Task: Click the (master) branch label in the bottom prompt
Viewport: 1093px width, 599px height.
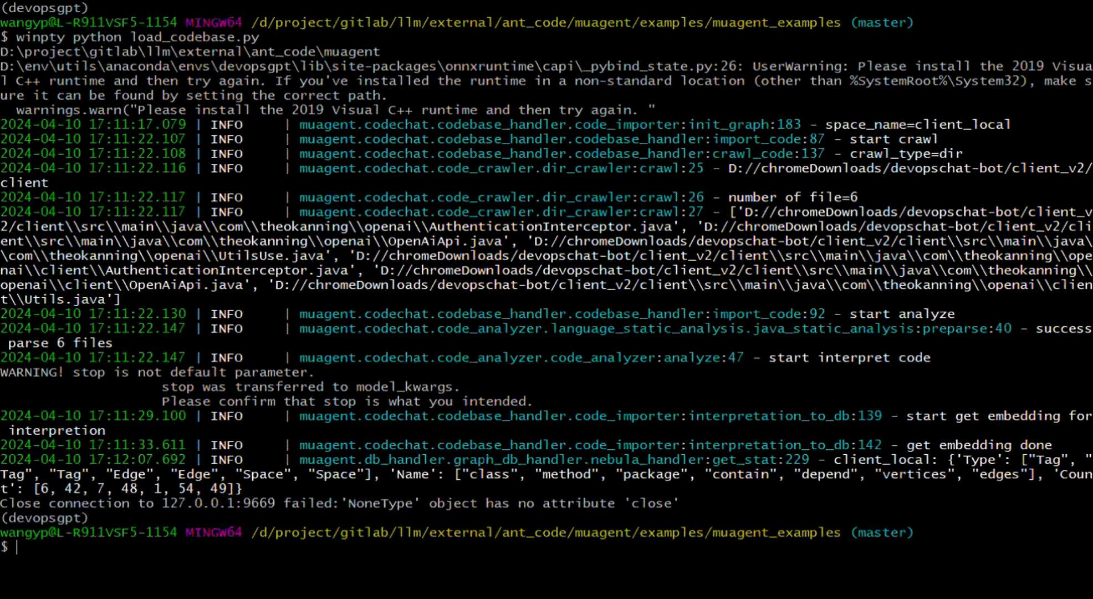Action: [x=882, y=532]
